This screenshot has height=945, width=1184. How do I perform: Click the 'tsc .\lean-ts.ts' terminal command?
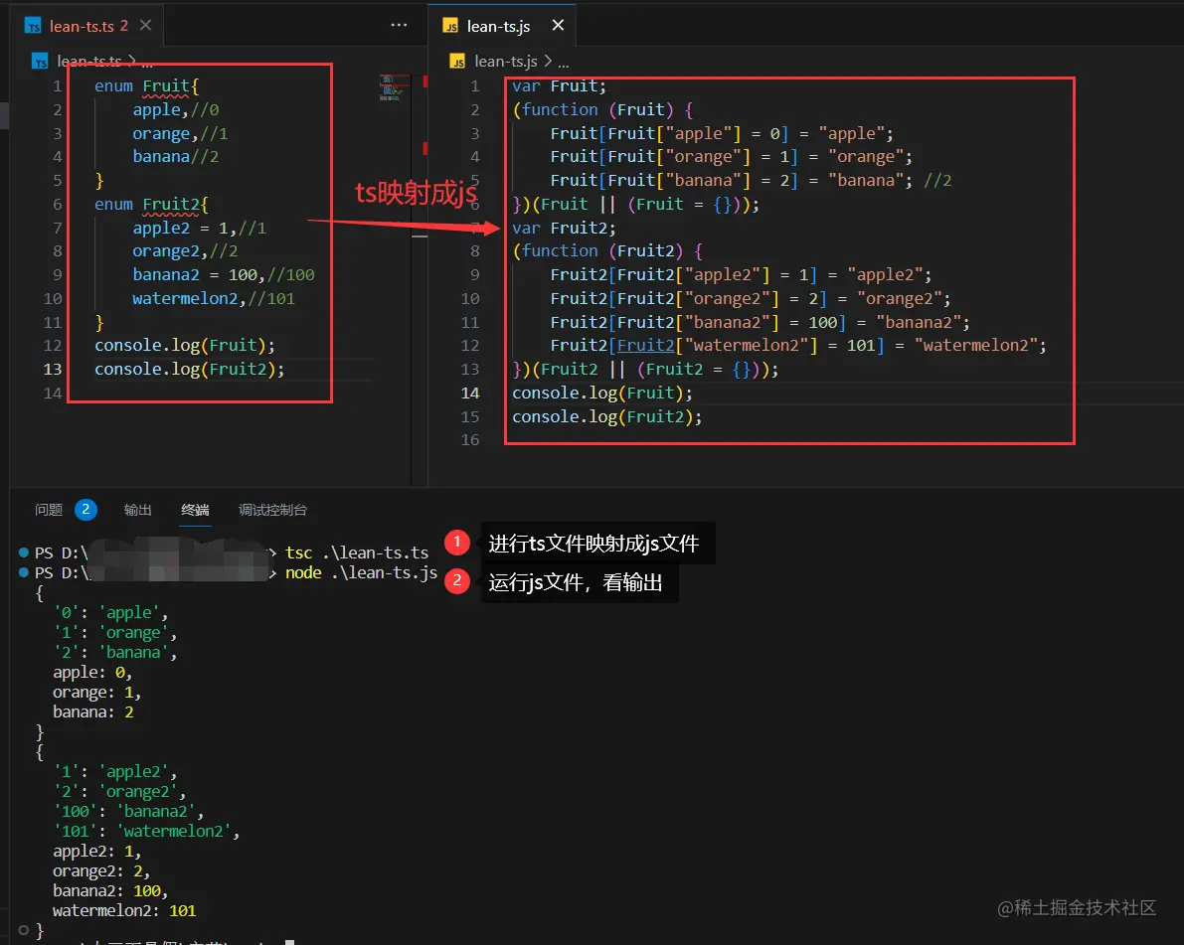(x=357, y=553)
